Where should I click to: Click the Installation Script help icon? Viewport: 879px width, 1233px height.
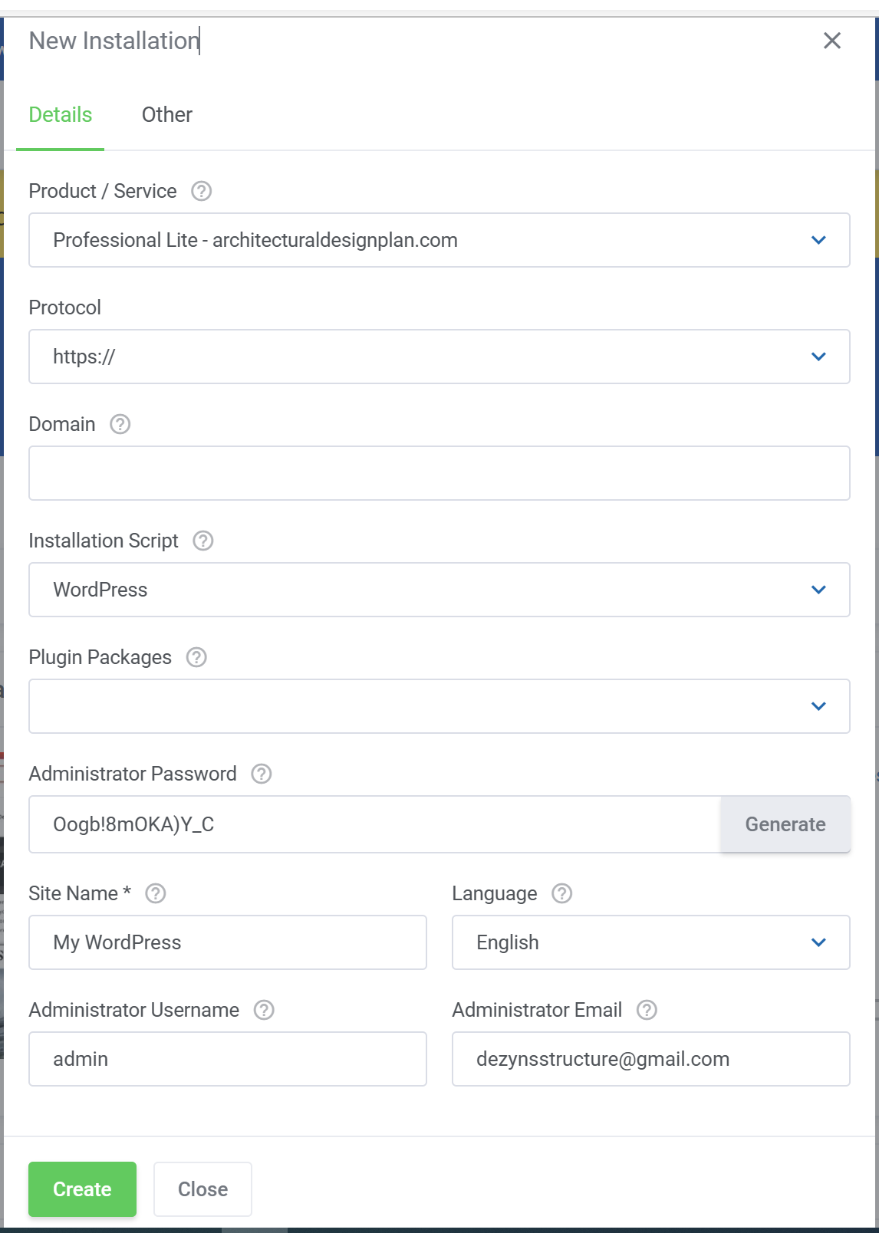click(203, 541)
